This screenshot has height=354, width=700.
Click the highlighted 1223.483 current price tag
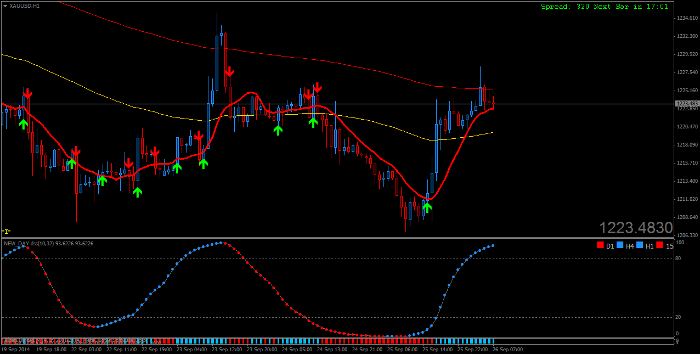click(x=686, y=104)
